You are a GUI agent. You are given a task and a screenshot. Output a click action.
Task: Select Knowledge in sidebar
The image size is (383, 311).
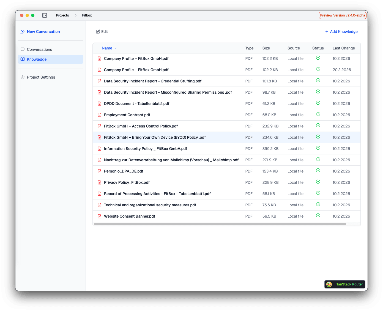[x=37, y=59]
